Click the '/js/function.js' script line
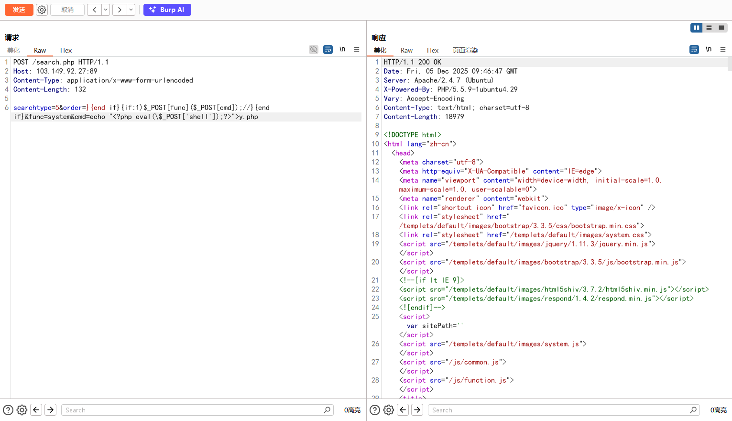 pos(457,380)
